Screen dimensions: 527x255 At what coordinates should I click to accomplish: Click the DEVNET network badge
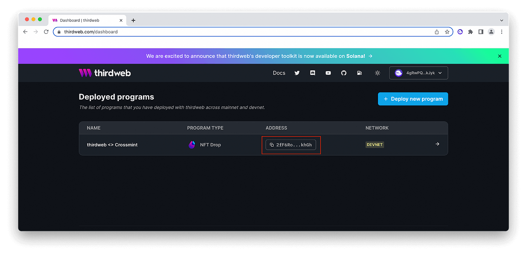[375, 145]
